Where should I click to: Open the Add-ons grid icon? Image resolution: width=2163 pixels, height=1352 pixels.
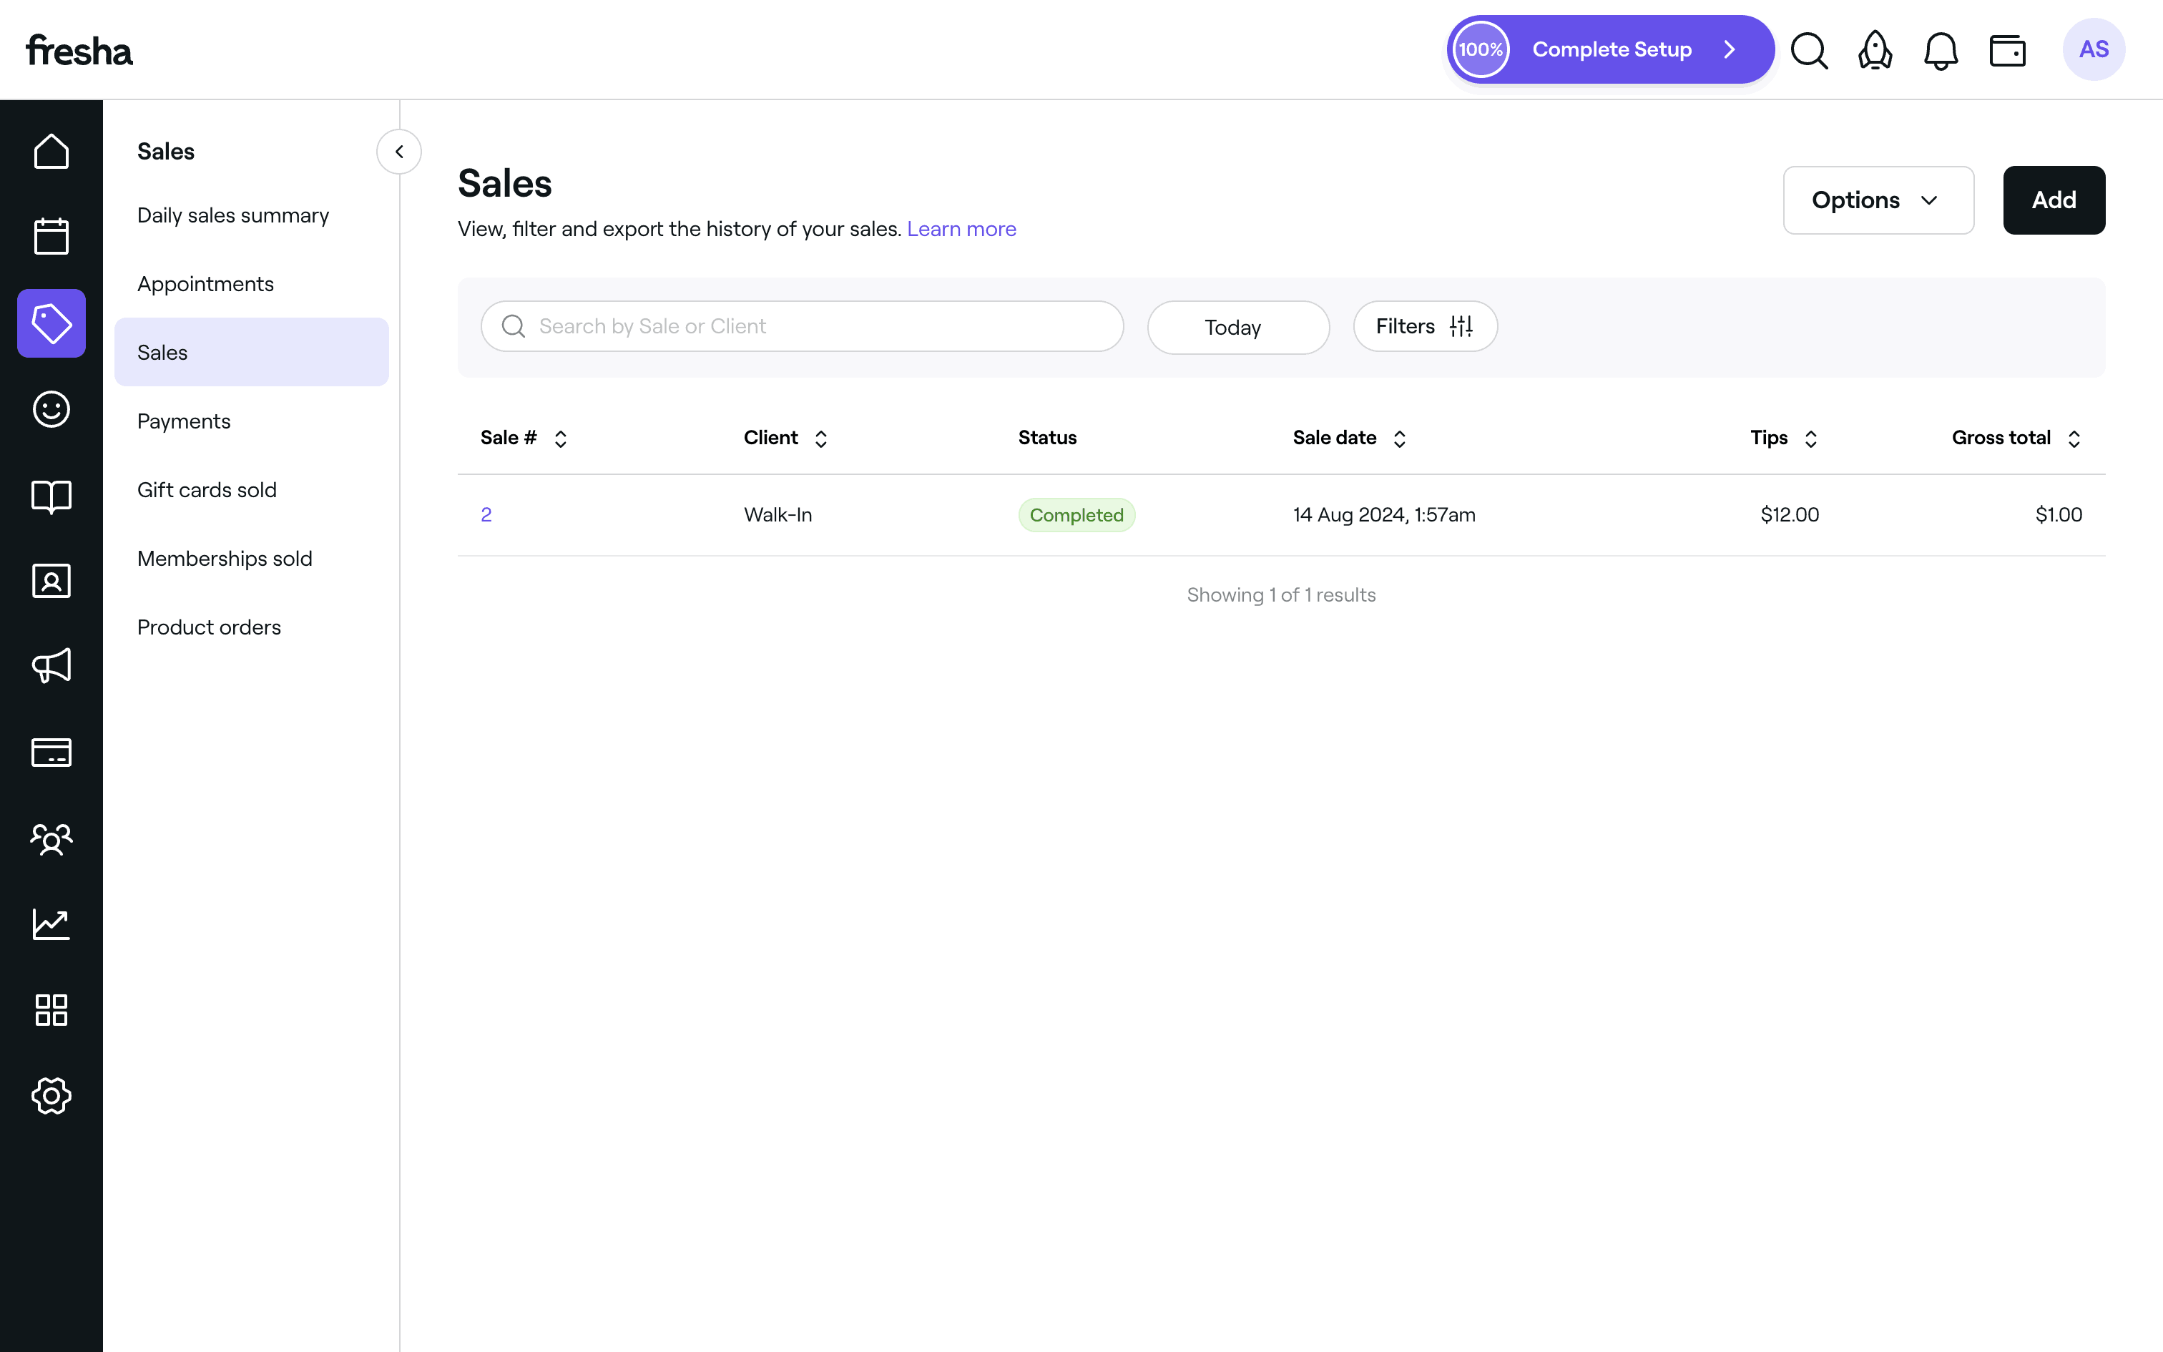tap(51, 1009)
